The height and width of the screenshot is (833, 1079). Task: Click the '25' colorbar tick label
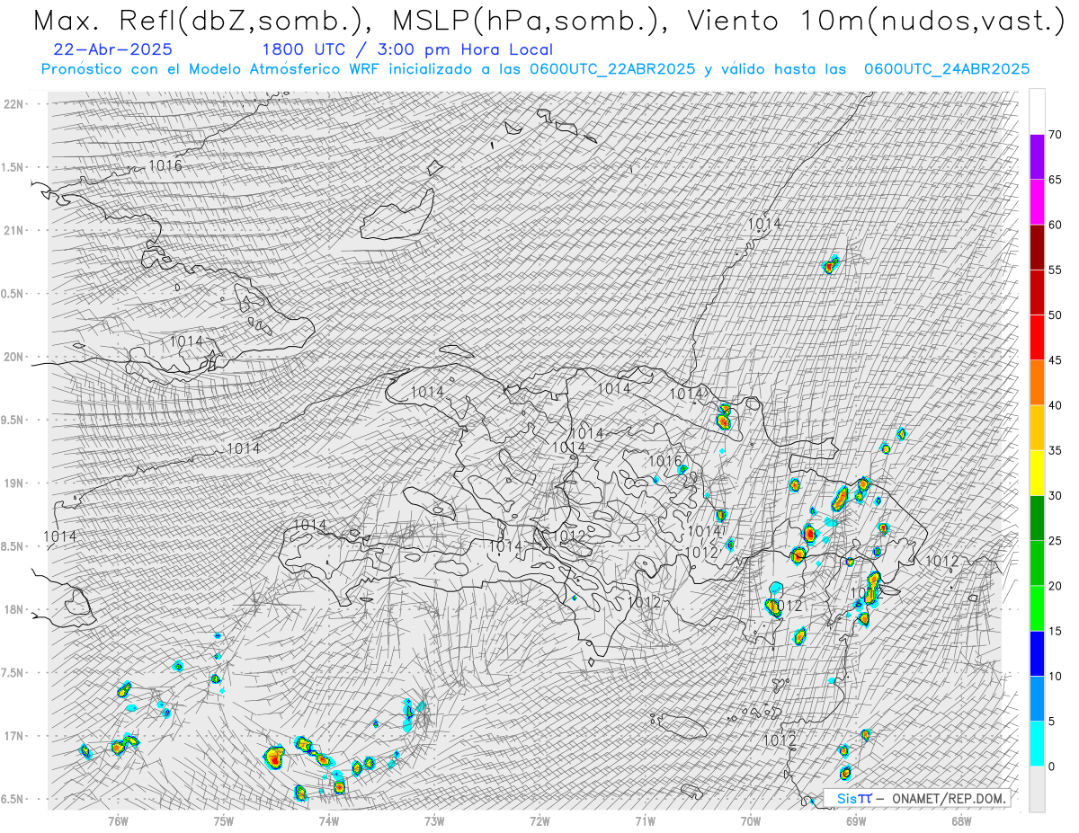coord(1055,541)
